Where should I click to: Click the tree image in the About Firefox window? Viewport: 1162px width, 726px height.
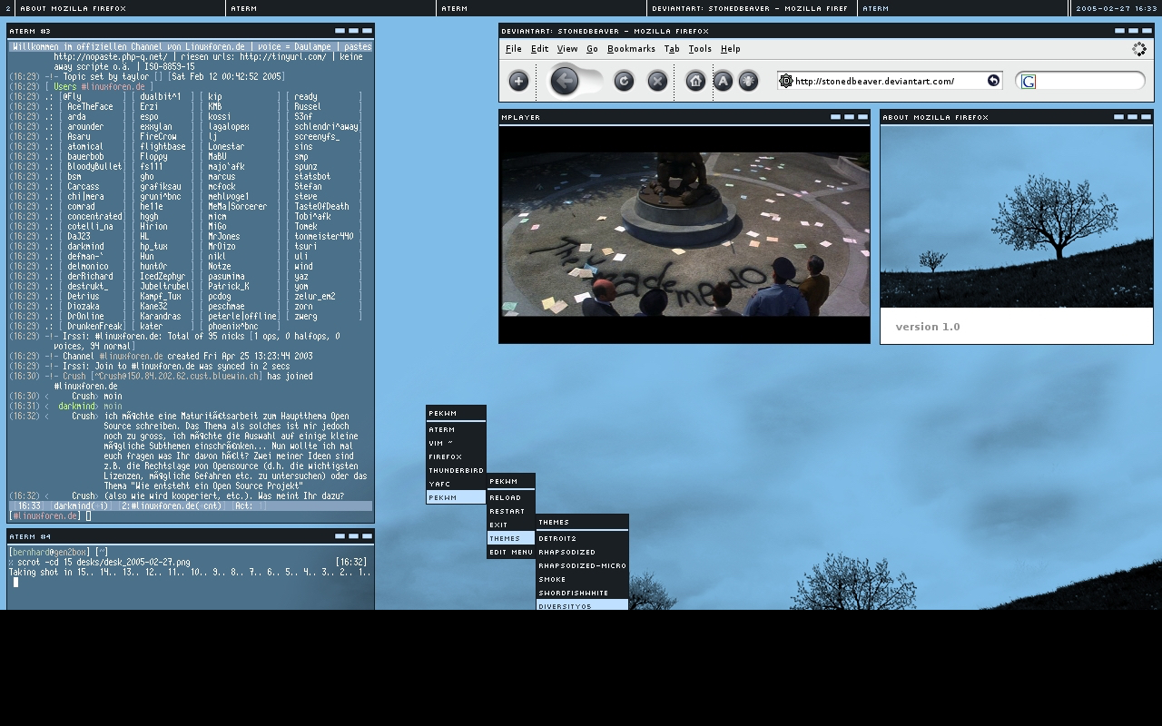(1017, 217)
